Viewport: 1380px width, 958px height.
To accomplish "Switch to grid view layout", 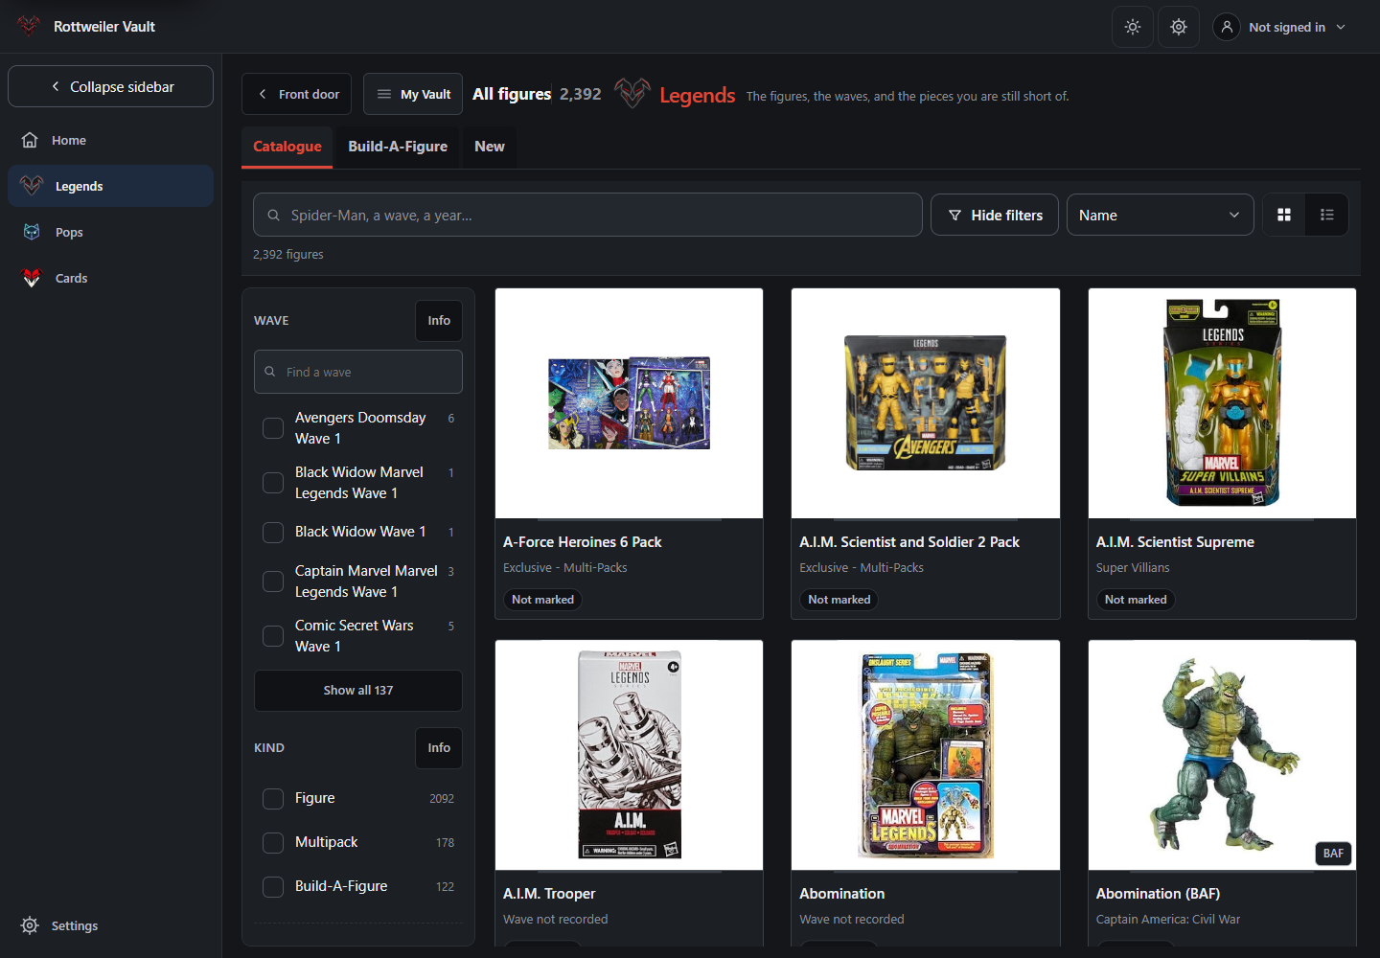I will 1284,215.
